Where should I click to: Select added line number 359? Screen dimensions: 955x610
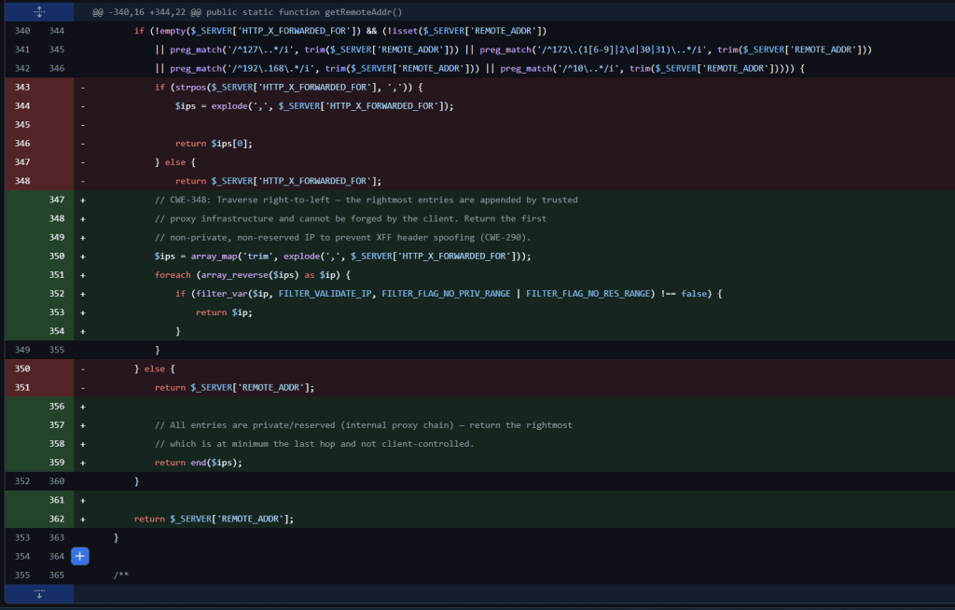tap(57, 463)
